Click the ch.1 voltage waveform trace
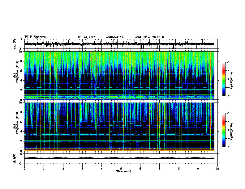The width and height of the screenshot is (245, 189). coord(119,44)
